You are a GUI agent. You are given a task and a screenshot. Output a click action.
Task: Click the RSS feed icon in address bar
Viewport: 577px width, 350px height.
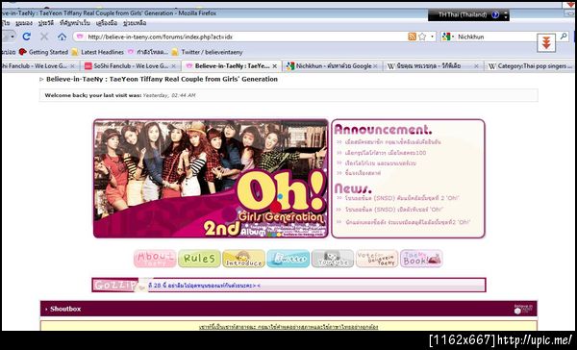click(x=412, y=37)
